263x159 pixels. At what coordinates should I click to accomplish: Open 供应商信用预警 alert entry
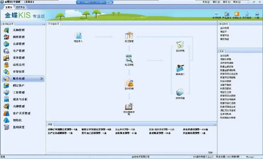pyautogui.click(x=194, y=133)
